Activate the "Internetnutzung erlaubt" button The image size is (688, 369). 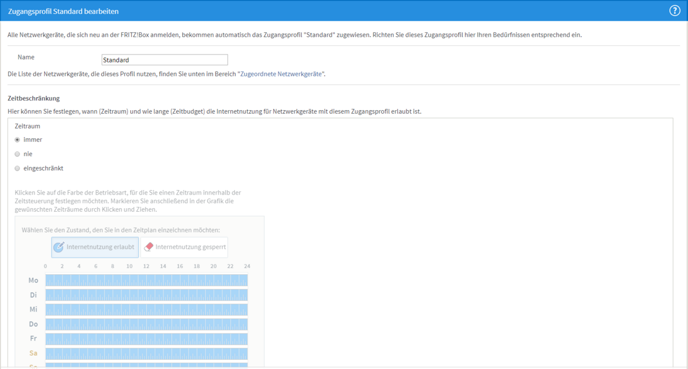click(95, 247)
